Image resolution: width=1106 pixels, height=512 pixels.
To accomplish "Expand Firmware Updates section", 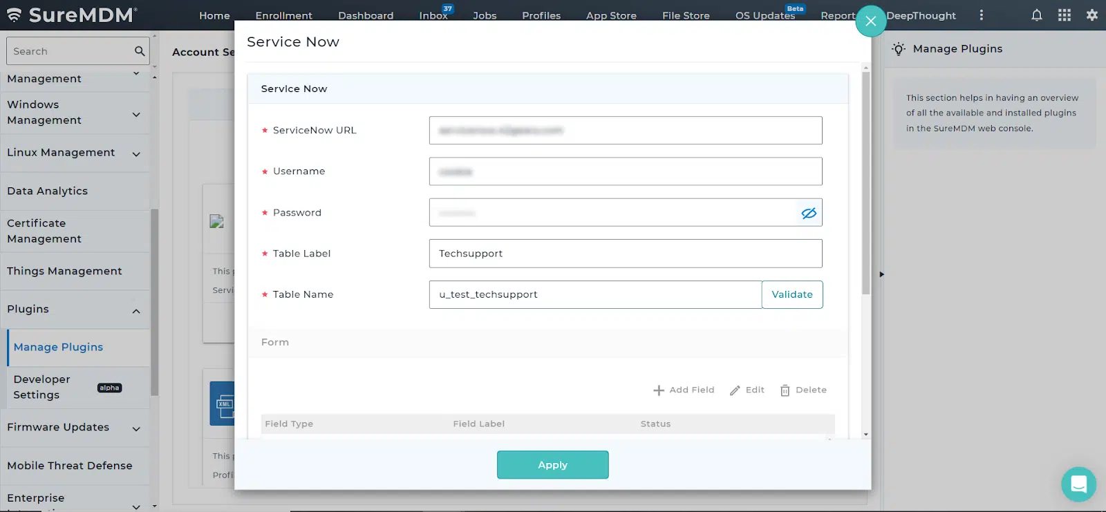I will pyautogui.click(x=136, y=429).
